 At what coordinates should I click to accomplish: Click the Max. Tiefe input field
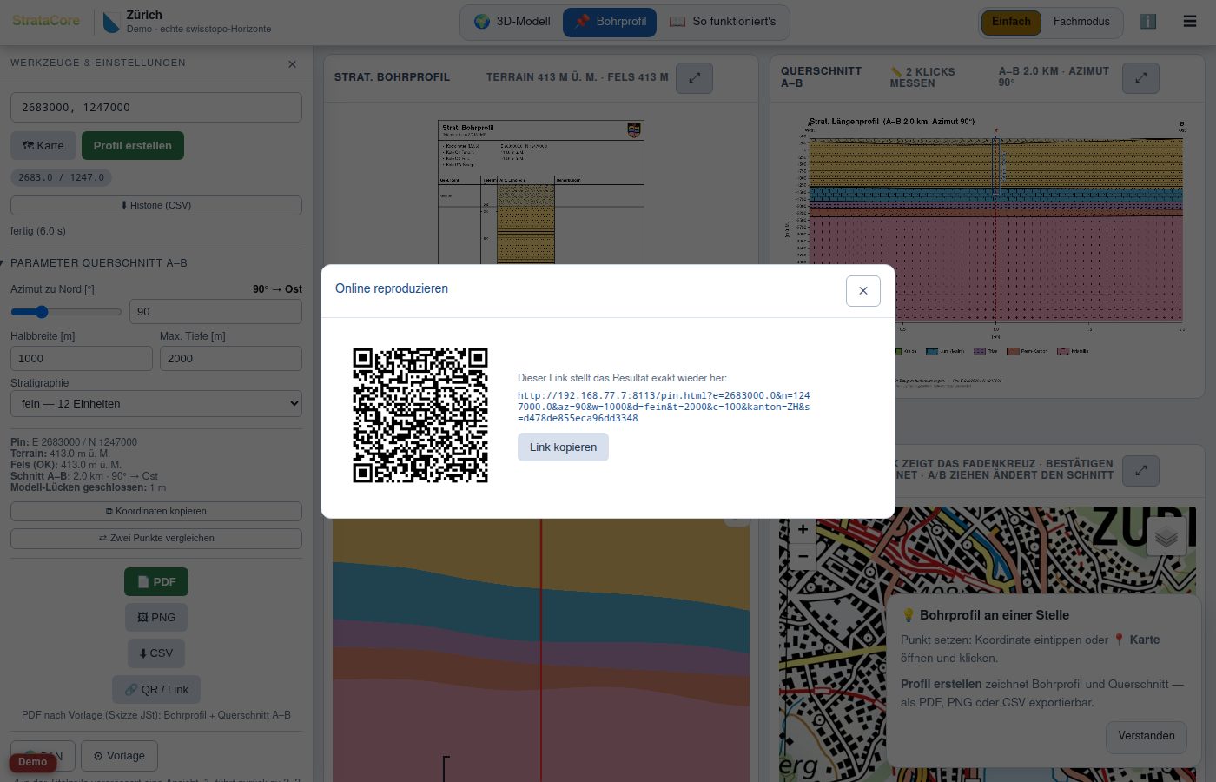coord(231,358)
